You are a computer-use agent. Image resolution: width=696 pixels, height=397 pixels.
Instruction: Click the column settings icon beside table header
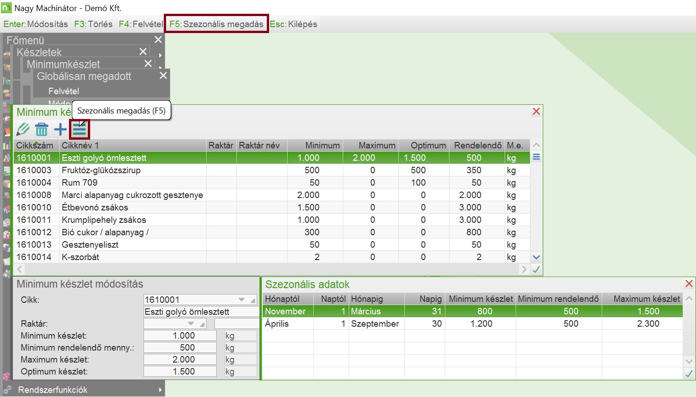(x=536, y=157)
